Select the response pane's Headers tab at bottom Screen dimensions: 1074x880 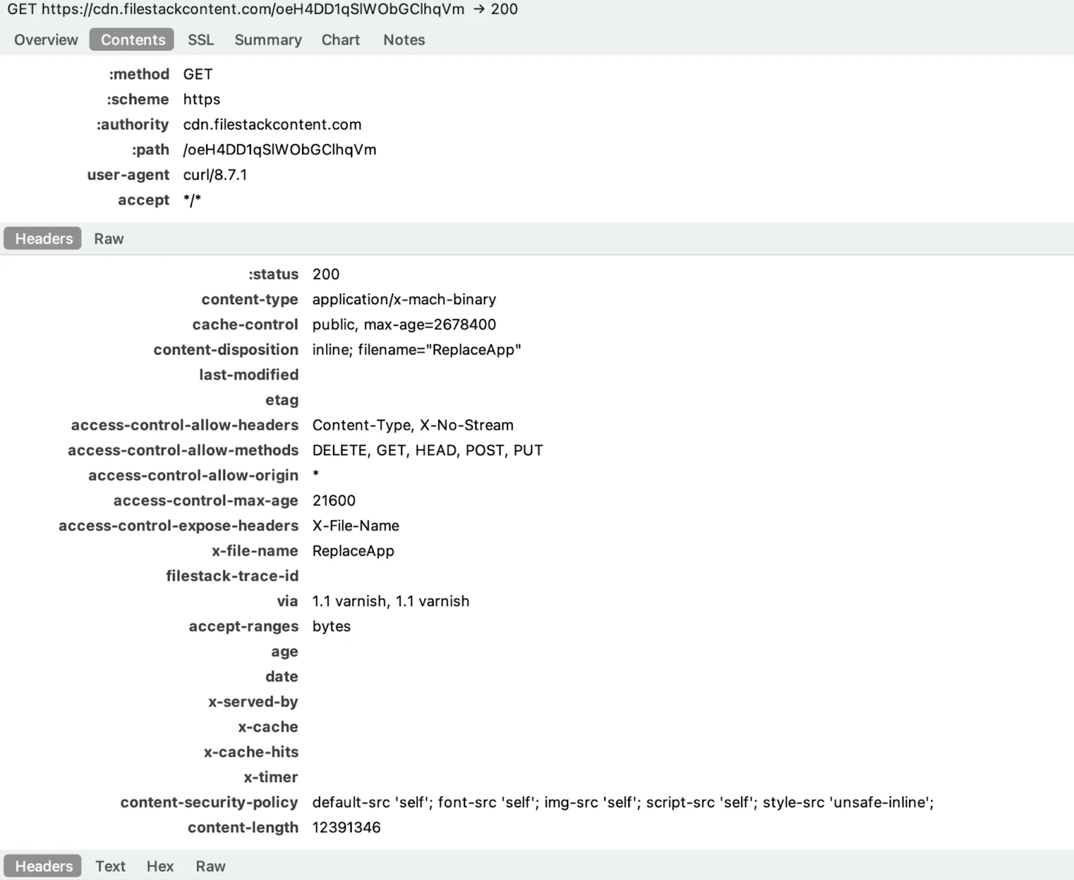pyautogui.click(x=44, y=866)
